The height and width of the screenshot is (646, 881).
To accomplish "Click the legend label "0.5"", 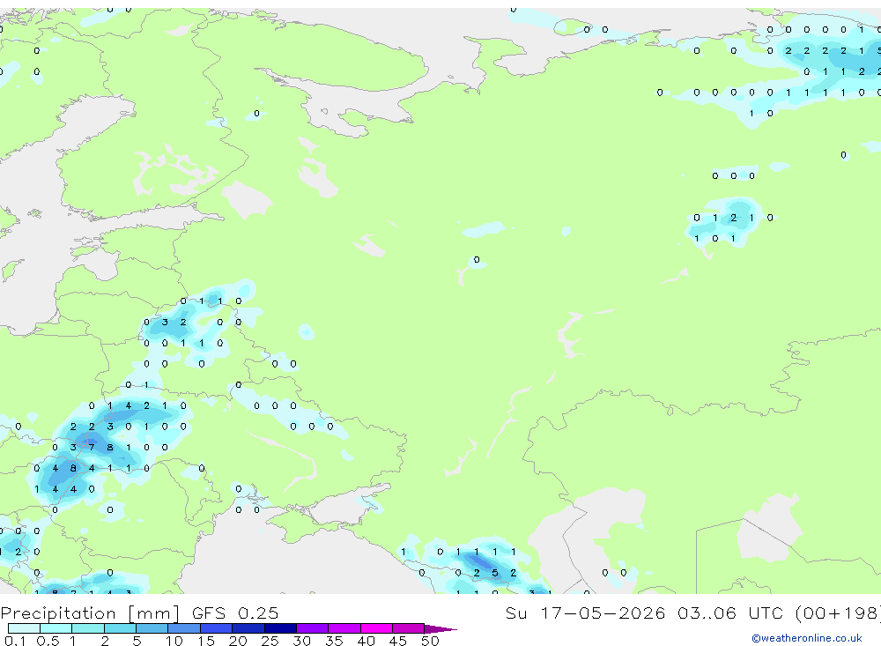I will (x=48, y=641).
